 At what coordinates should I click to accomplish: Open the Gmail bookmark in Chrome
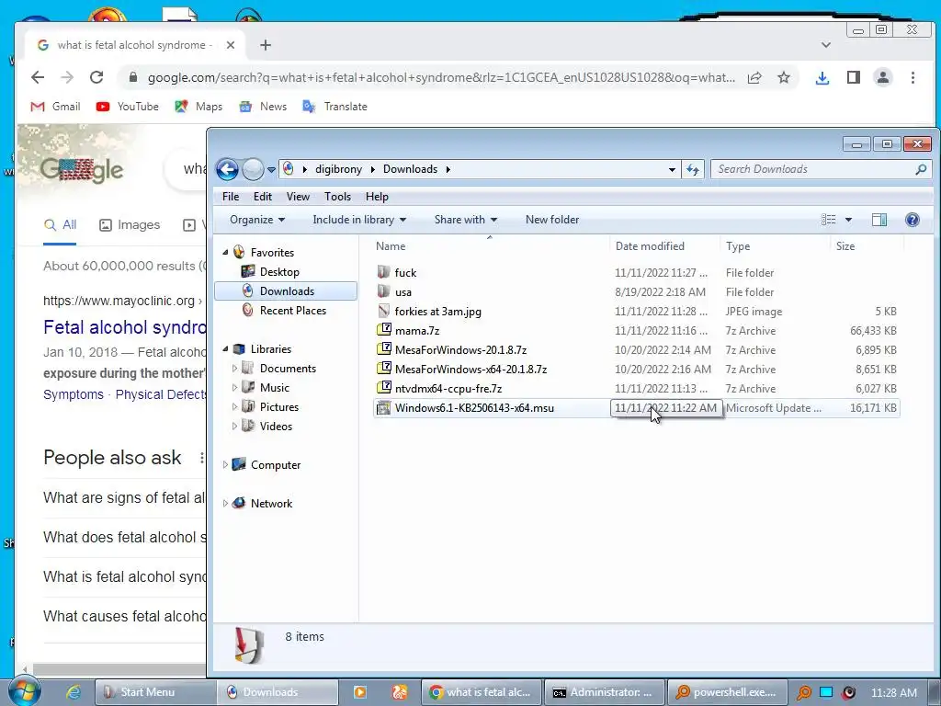55,107
